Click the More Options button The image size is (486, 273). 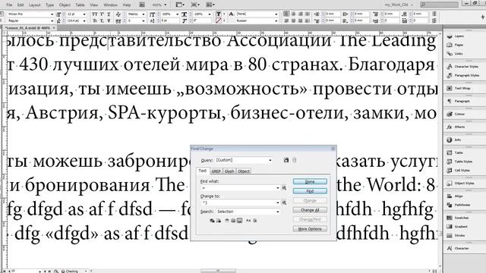pyautogui.click(x=310, y=229)
